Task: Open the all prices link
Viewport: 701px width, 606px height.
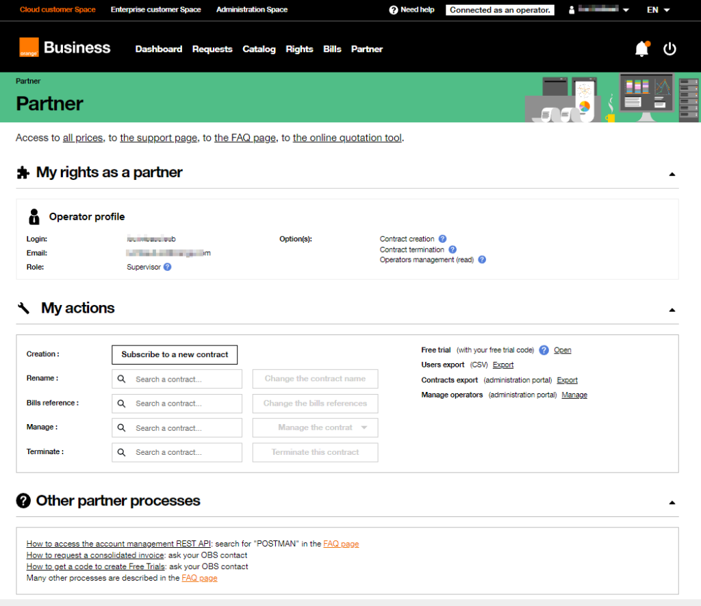Action: 83,138
